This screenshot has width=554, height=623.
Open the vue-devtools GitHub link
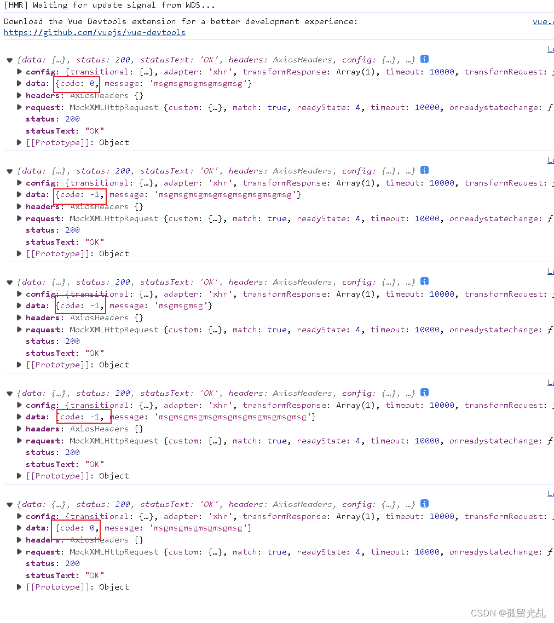(94, 32)
